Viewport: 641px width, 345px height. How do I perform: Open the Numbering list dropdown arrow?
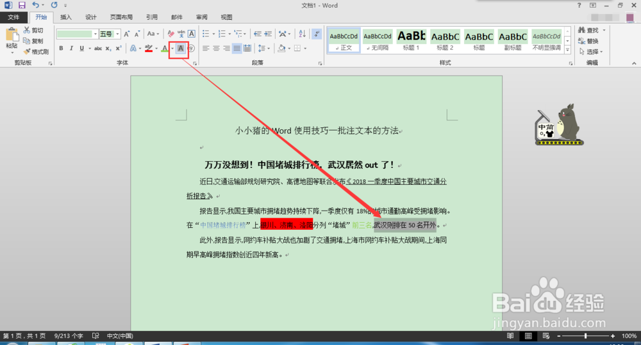point(229,34)
